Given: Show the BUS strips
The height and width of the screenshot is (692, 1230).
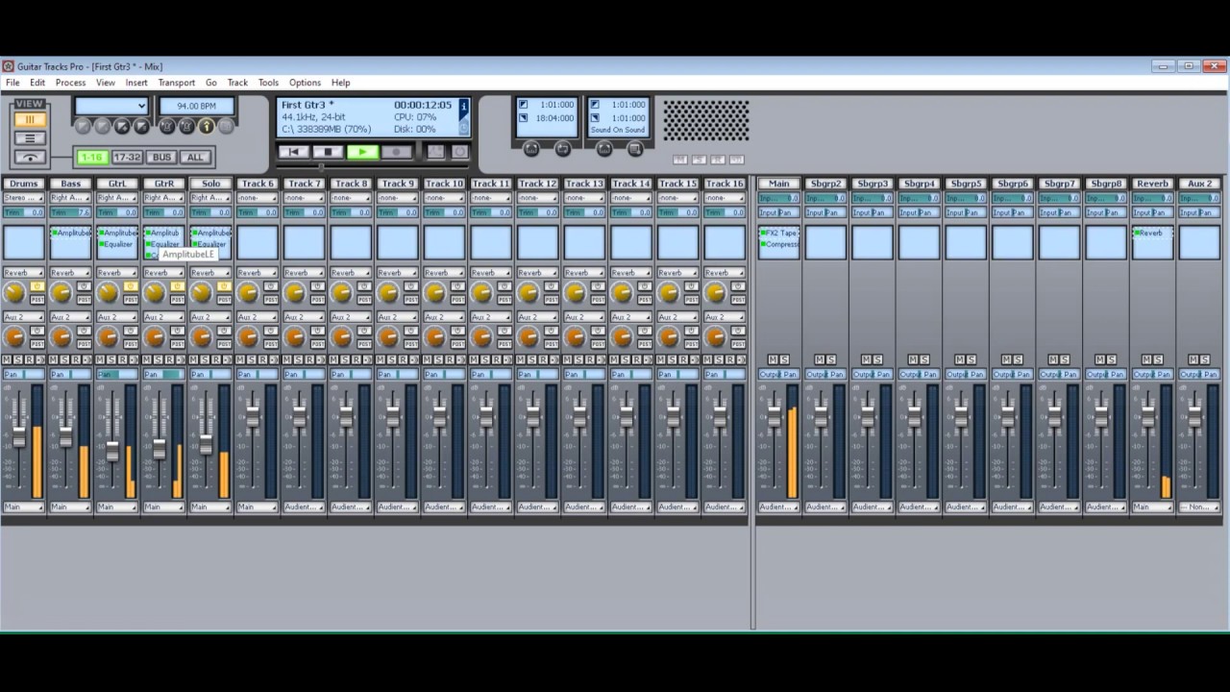Looking at the screenshot, I should click(161, 158).
